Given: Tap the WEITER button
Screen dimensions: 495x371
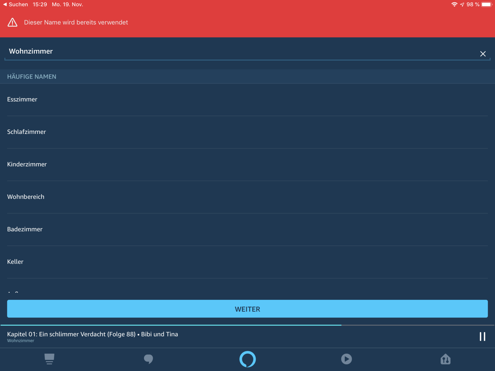Looking at the screenshot, I should click(247, 309).
